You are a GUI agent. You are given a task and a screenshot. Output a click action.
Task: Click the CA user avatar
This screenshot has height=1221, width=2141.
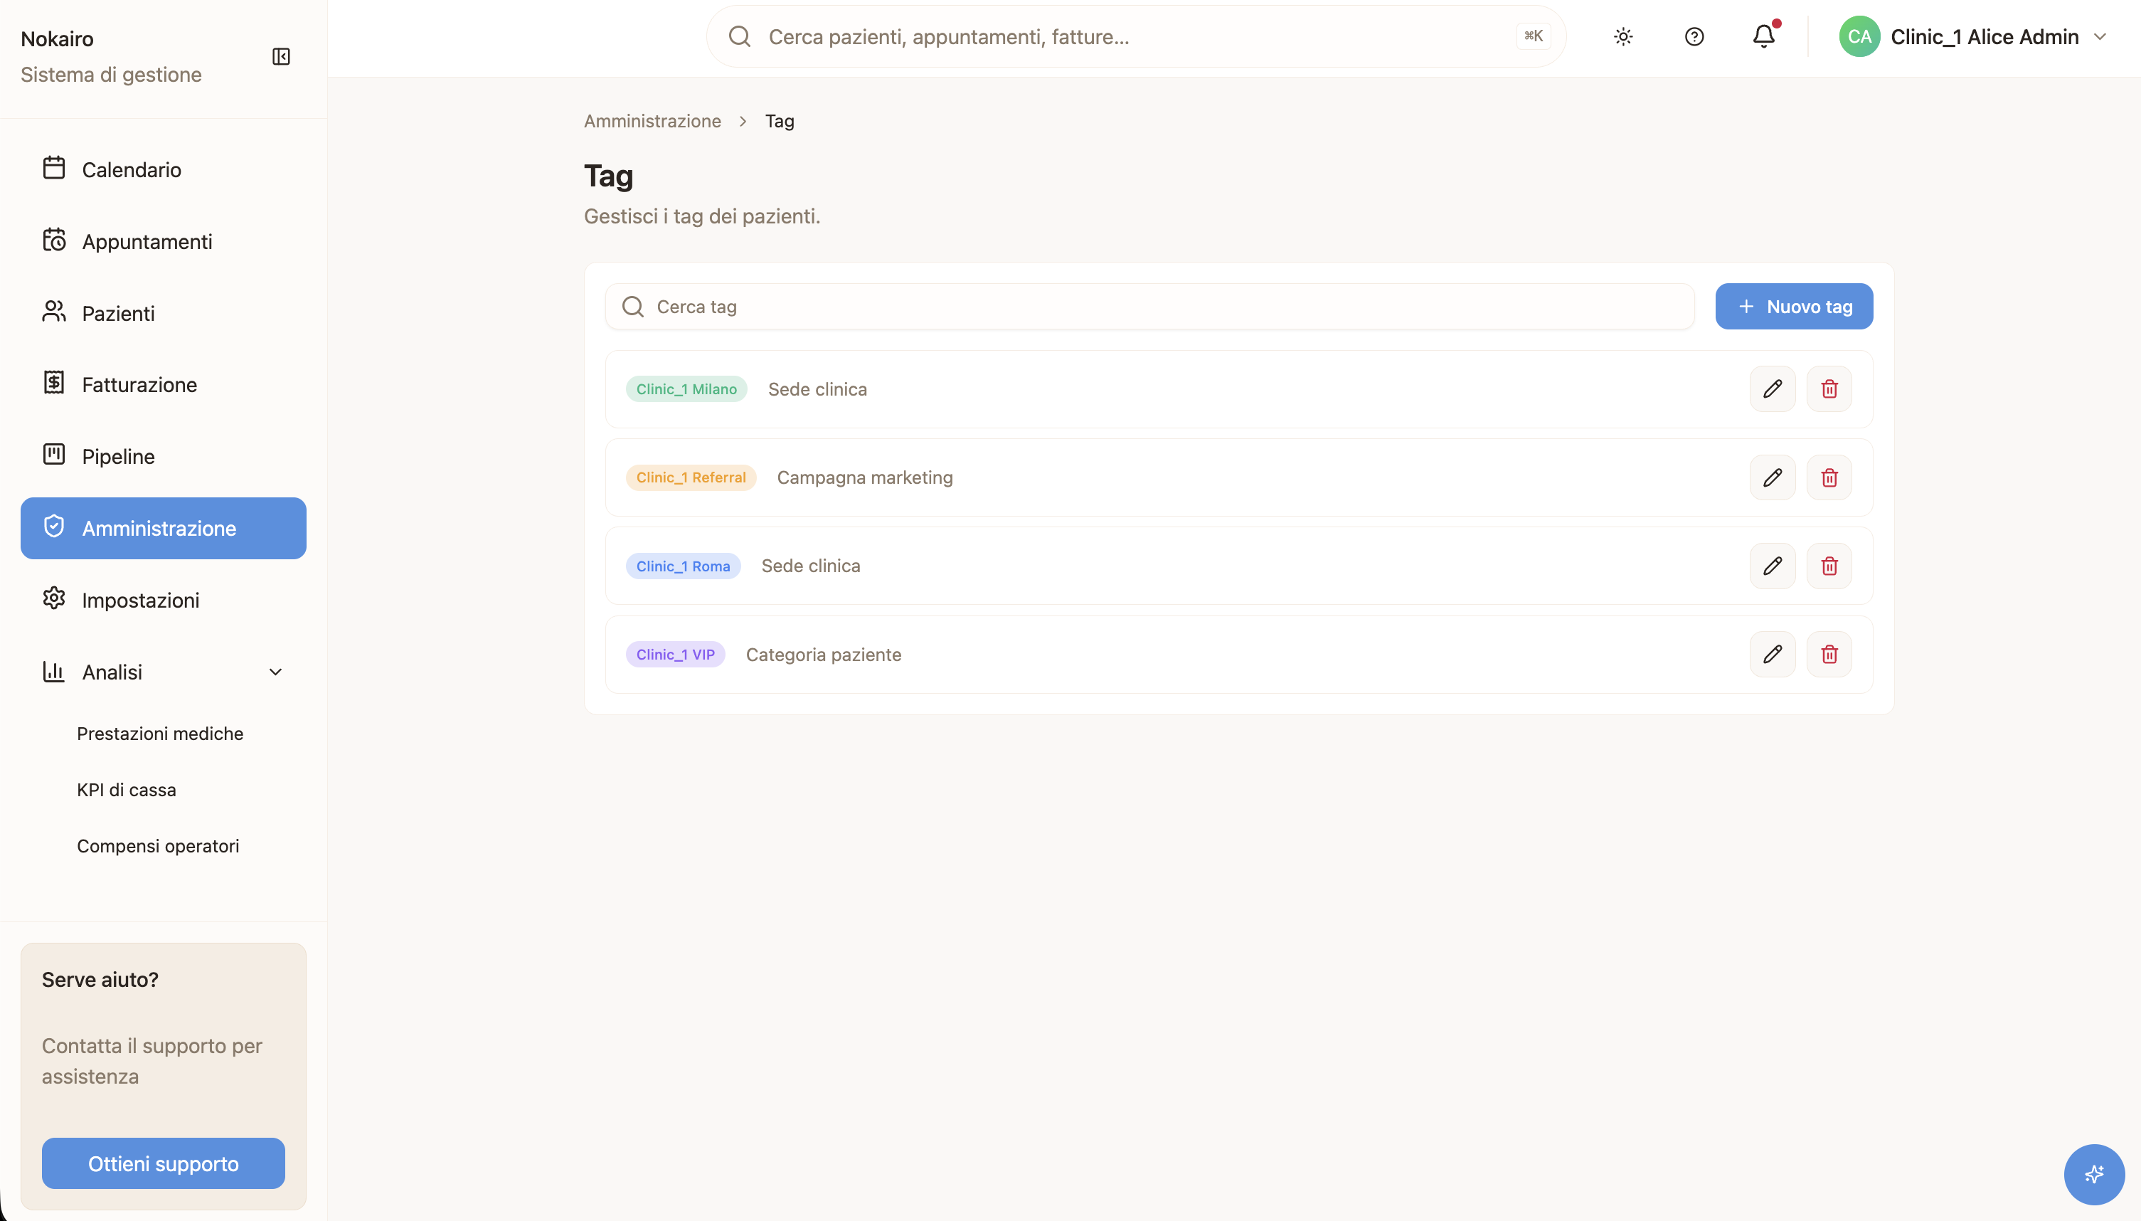point(1859,37)
